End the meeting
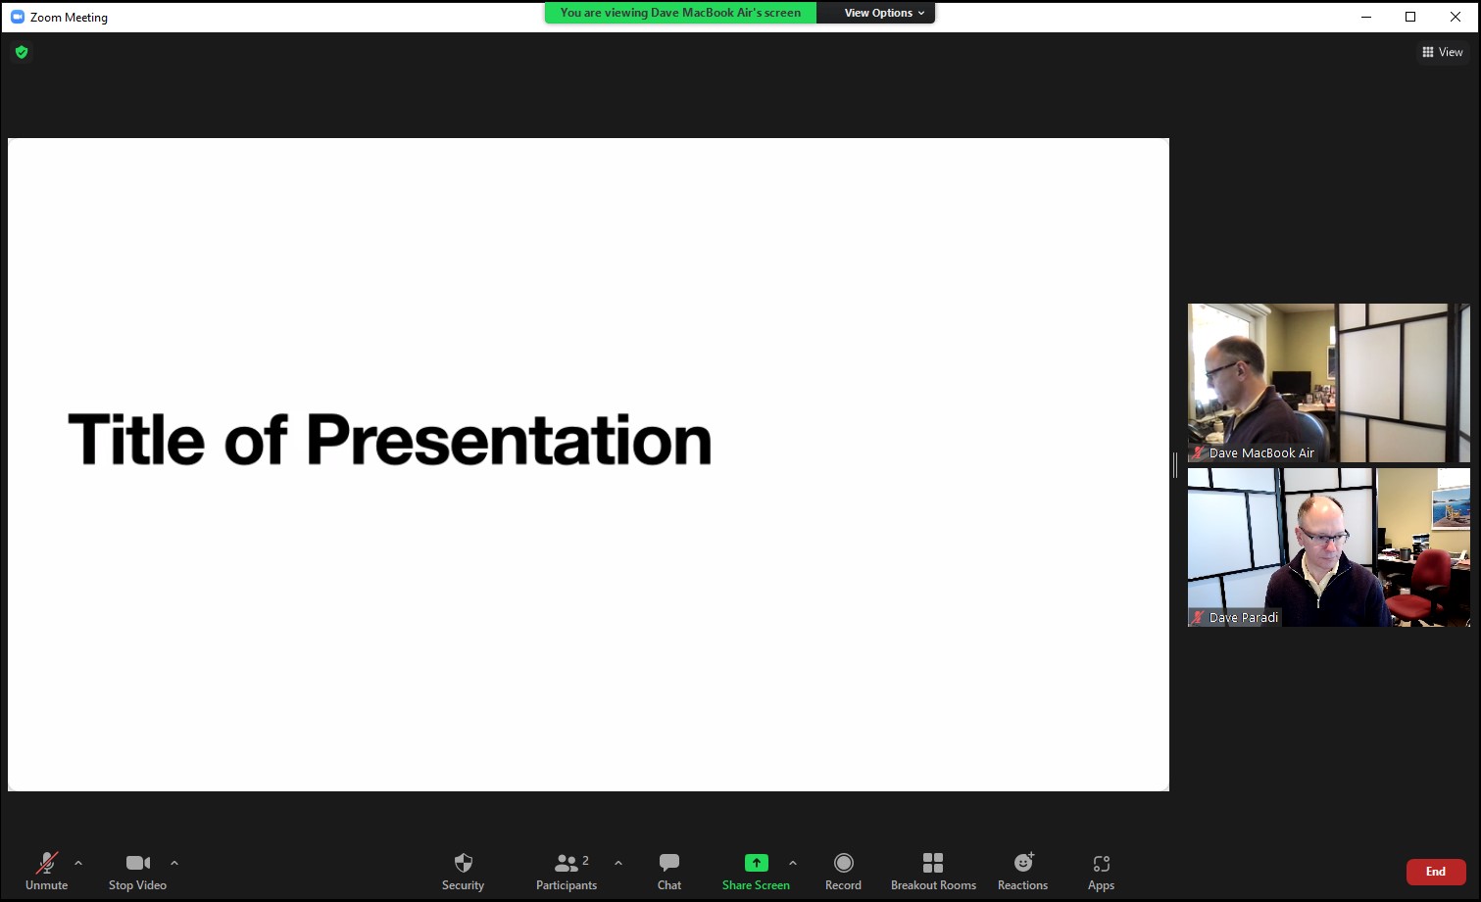1481x902 pixels. [x=1435, y=871]
